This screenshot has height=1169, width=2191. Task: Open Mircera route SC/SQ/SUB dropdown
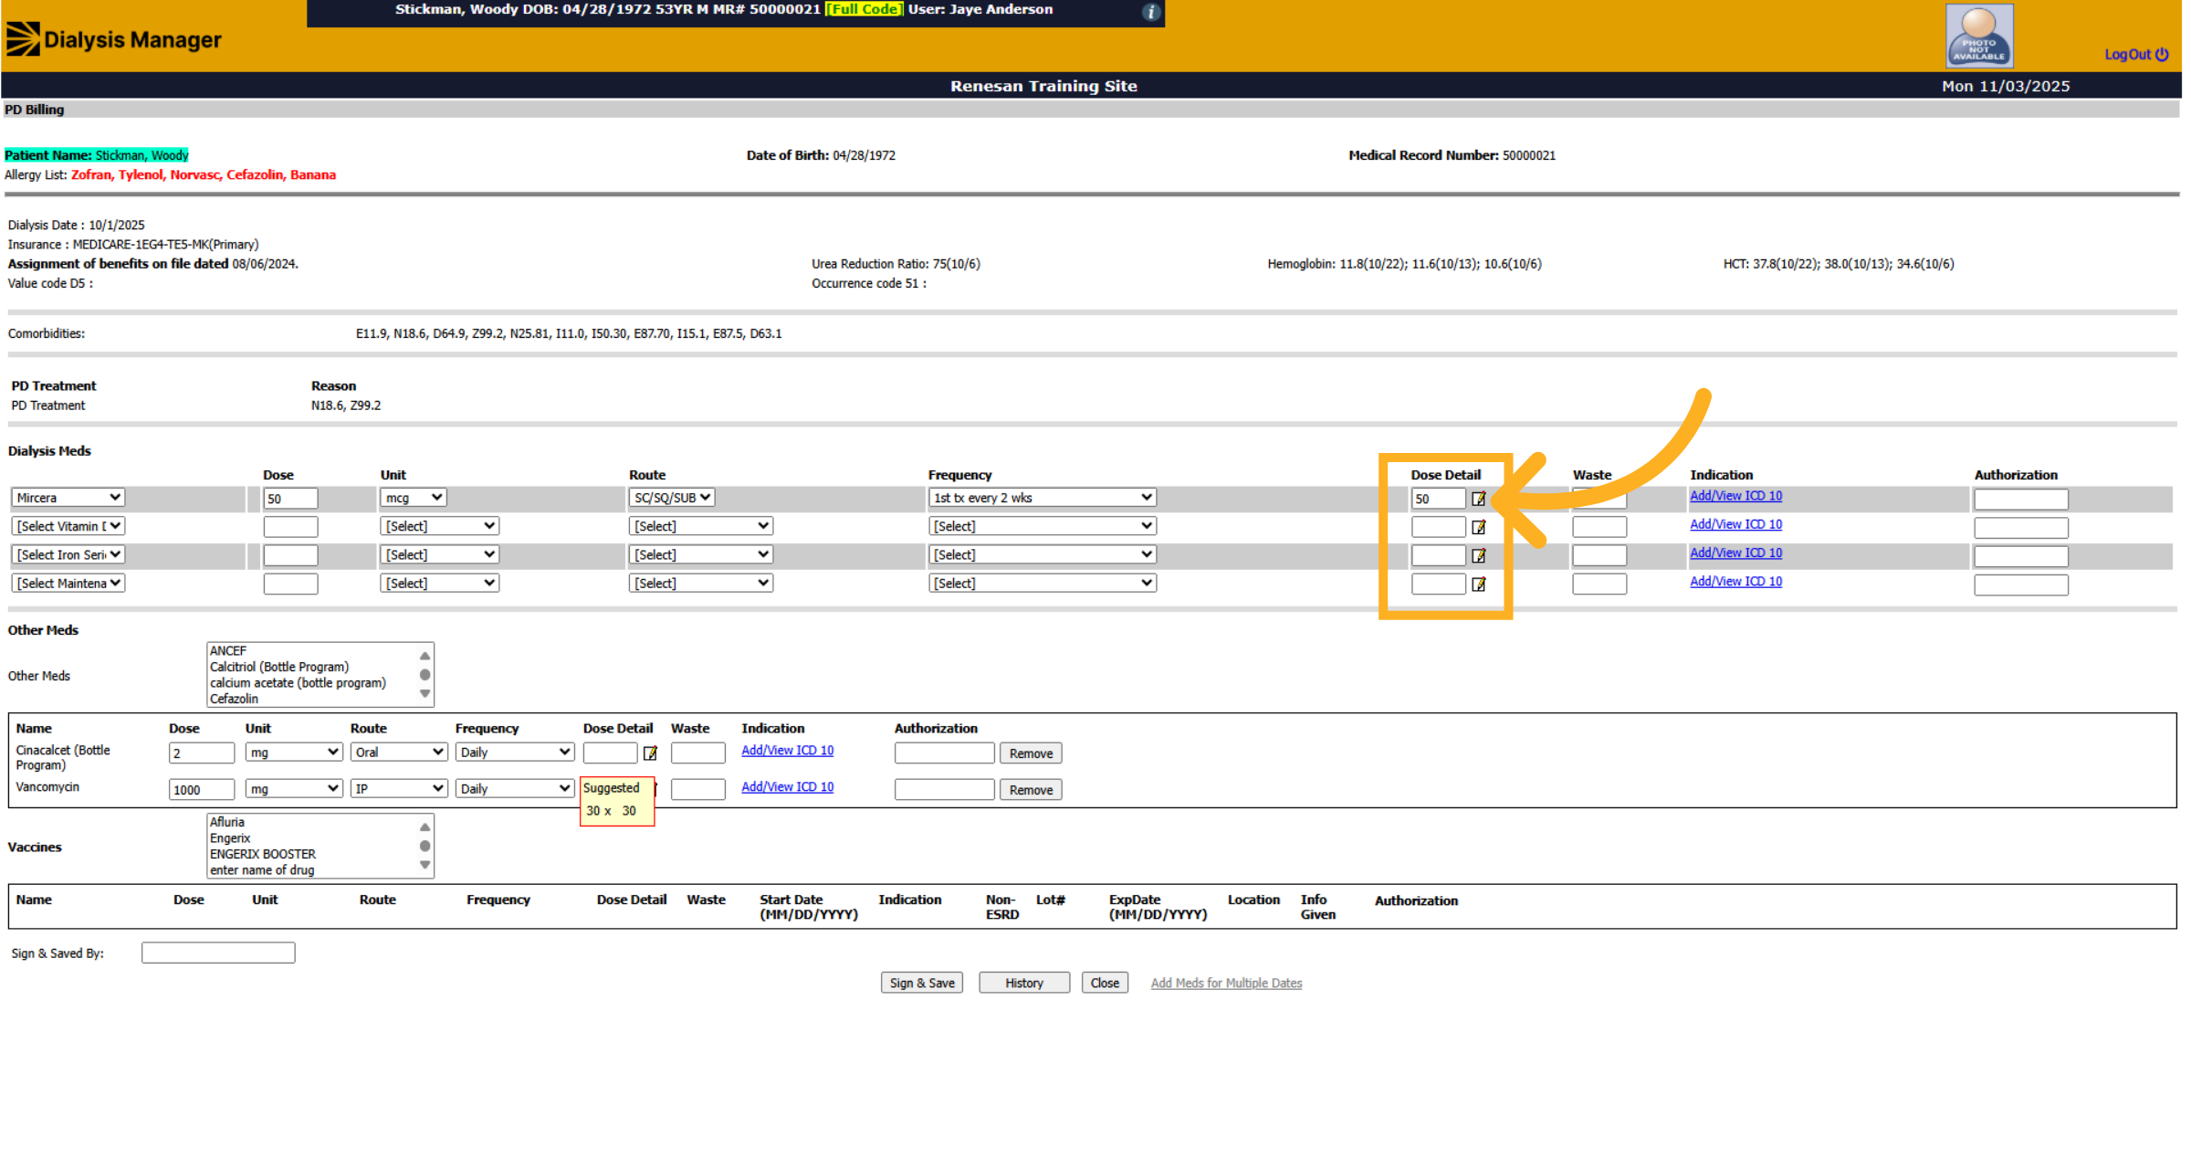coord(672,498)
